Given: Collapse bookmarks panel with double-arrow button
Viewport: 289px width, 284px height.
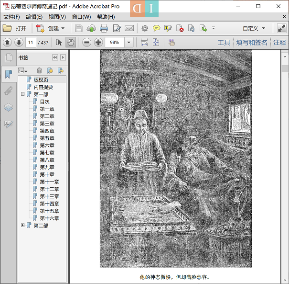Looking at the screenshot, I should pos(55,57).
